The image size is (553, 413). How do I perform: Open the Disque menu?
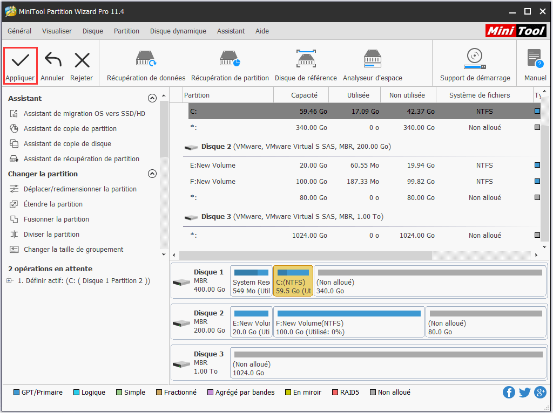click(93, 31)
